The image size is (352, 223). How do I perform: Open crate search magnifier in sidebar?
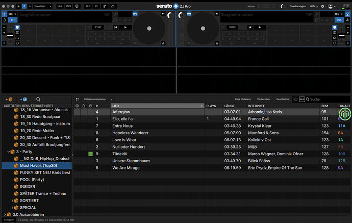(x=38, y=100)
